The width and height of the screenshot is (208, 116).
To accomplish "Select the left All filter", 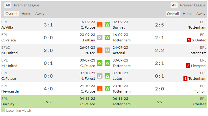I will 8,5.
